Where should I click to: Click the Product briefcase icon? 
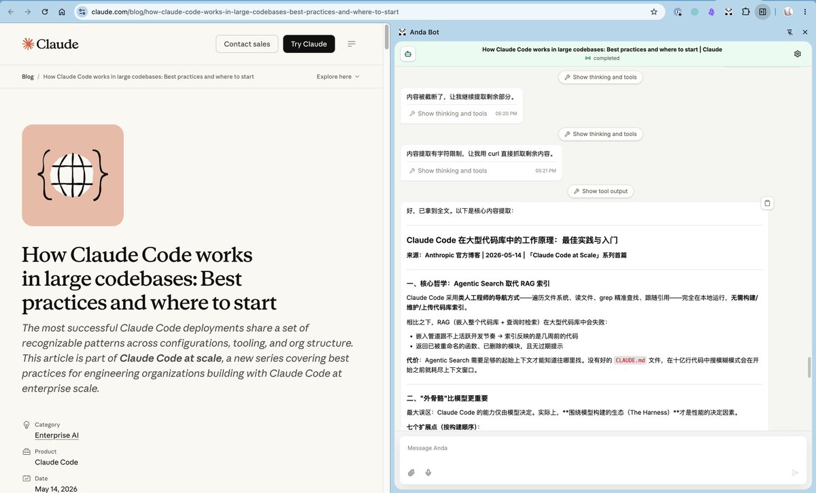tap(27, 452)
